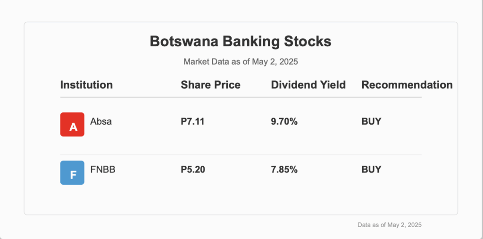Click FNBB's 7.85% dividend yield
This screenshot has width=483, height=239.
pos(284,170)
